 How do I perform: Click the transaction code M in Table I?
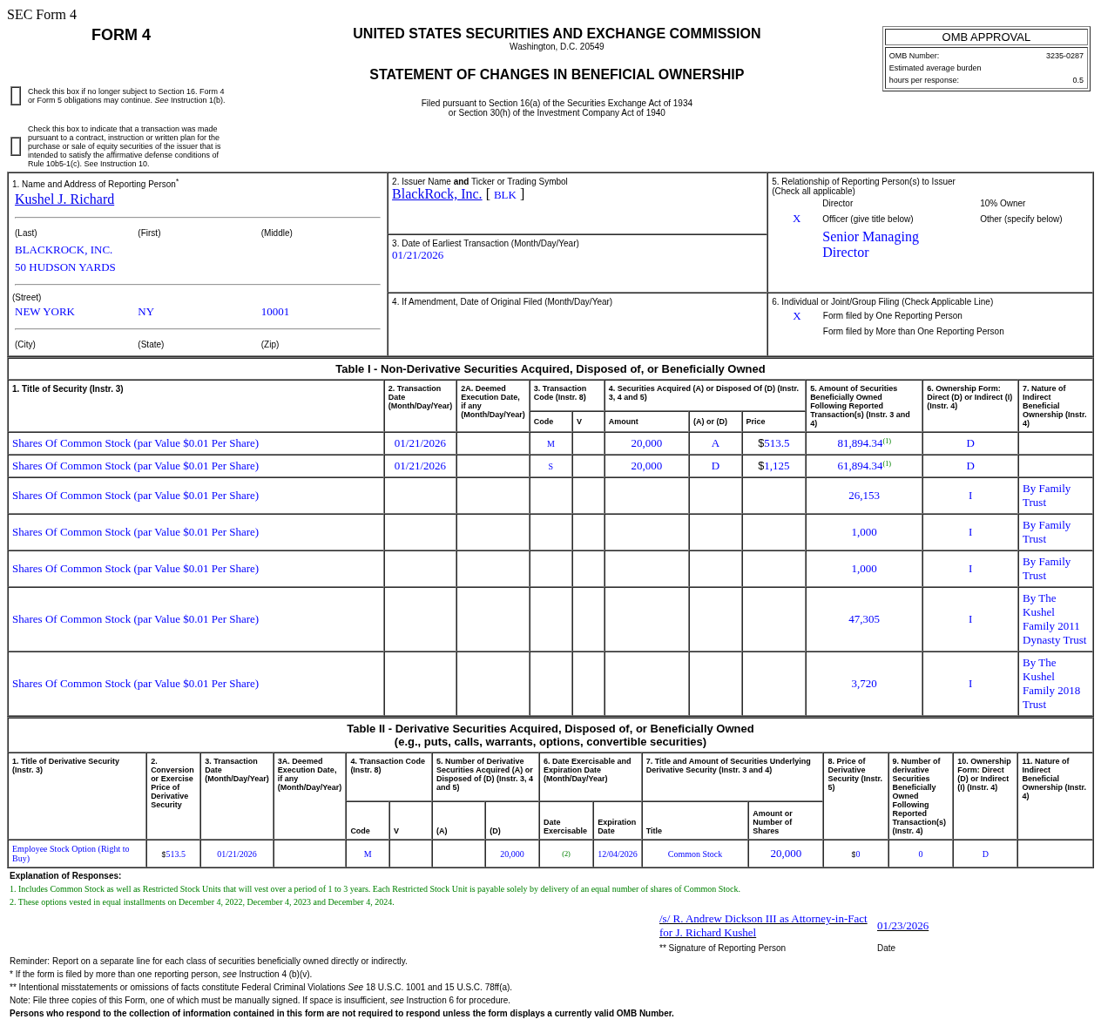550,443
